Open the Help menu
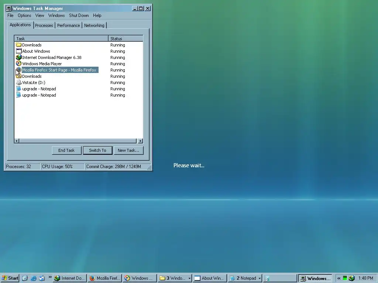The image size is (378, 283). [97, 15]
